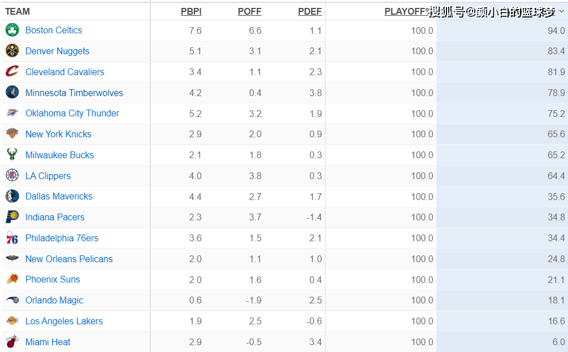Click the LA Clippers team logo
Screen dimensions: 568x352
point(12,176)
